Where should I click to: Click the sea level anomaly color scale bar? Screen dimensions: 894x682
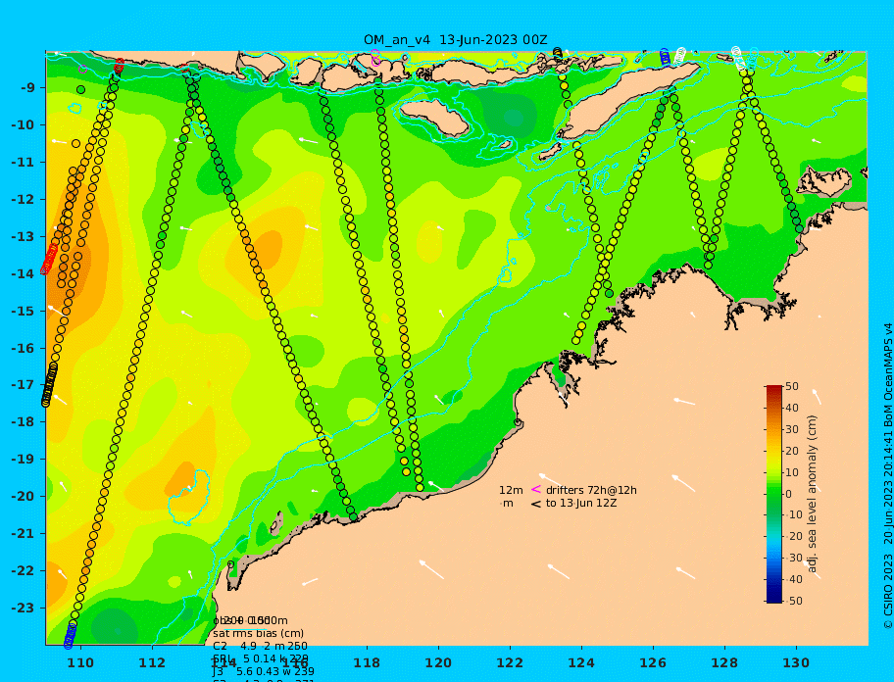coord(774,494)
